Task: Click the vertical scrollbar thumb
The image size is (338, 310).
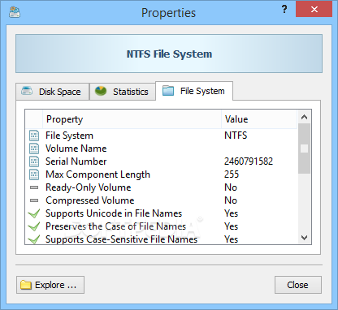Action: tap(304, 149)
